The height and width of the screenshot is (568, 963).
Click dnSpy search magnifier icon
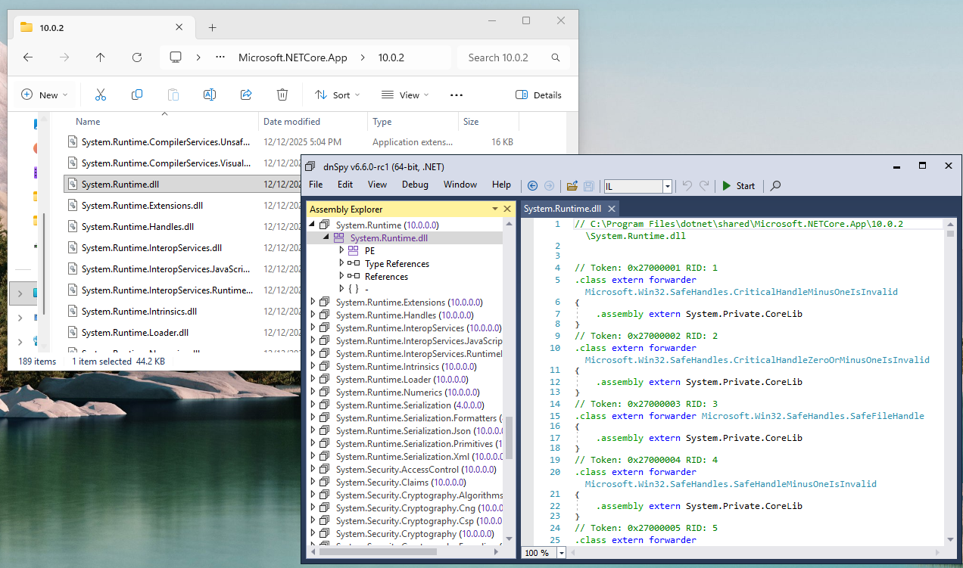775,185
